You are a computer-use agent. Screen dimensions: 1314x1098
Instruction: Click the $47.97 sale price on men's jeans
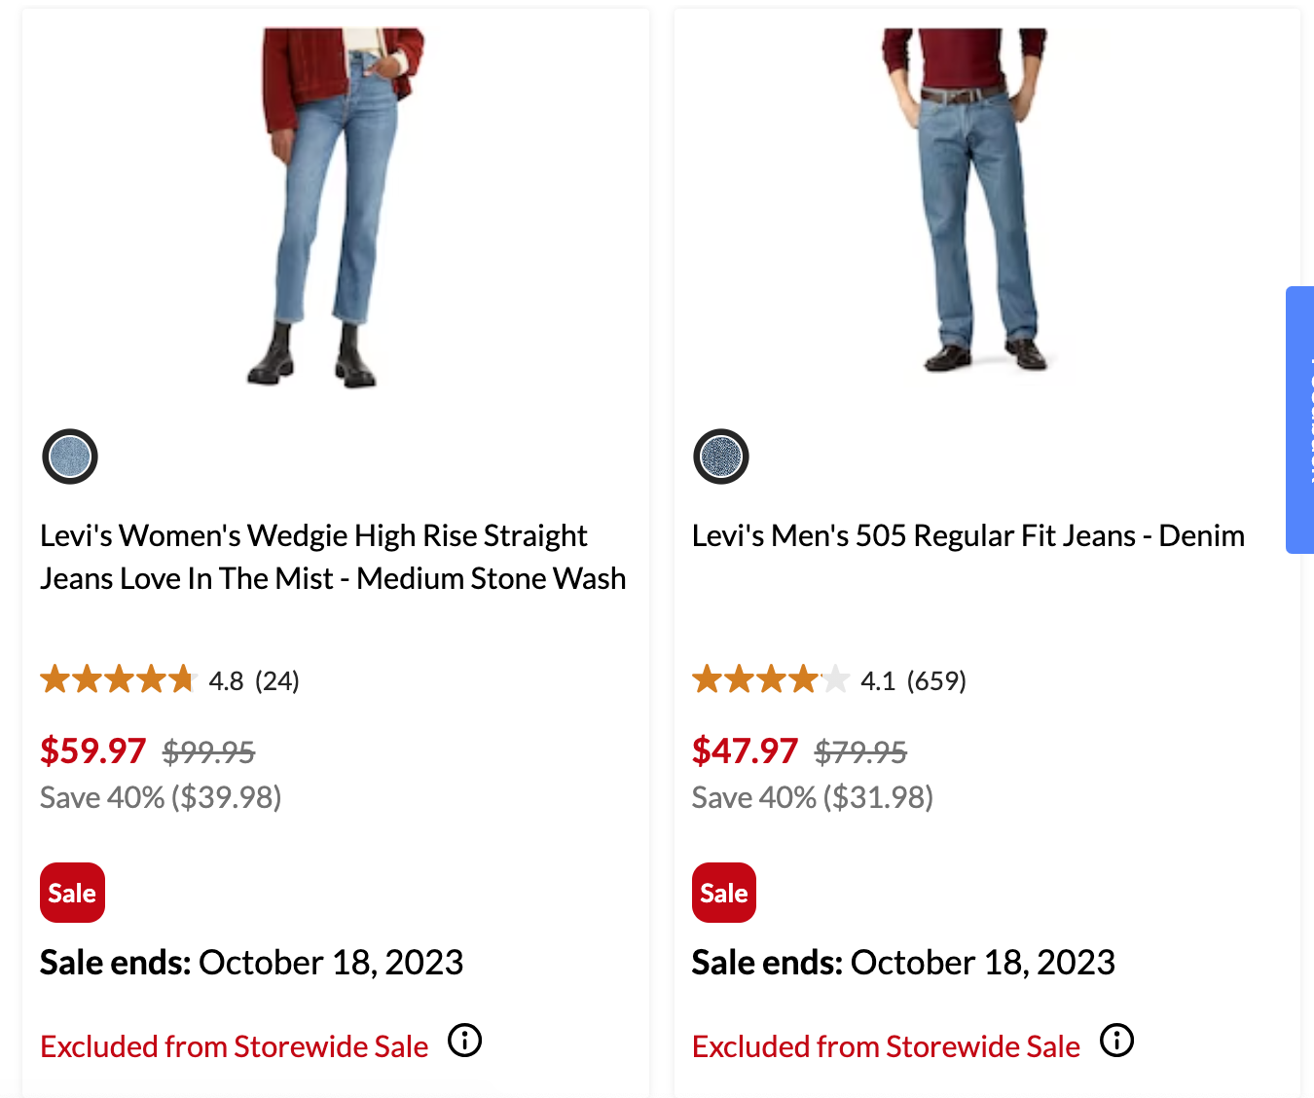pyautogui.click(x=746, y=750)
